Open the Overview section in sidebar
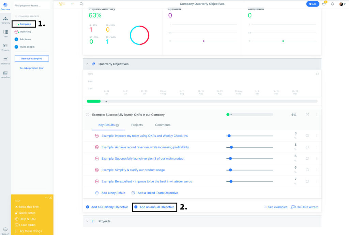 (x=5, y=6)
